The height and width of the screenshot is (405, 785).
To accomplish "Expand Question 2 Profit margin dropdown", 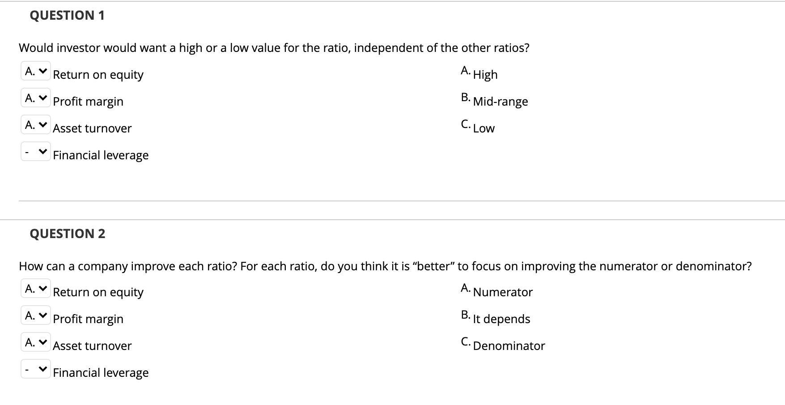I will pos(36,316).
